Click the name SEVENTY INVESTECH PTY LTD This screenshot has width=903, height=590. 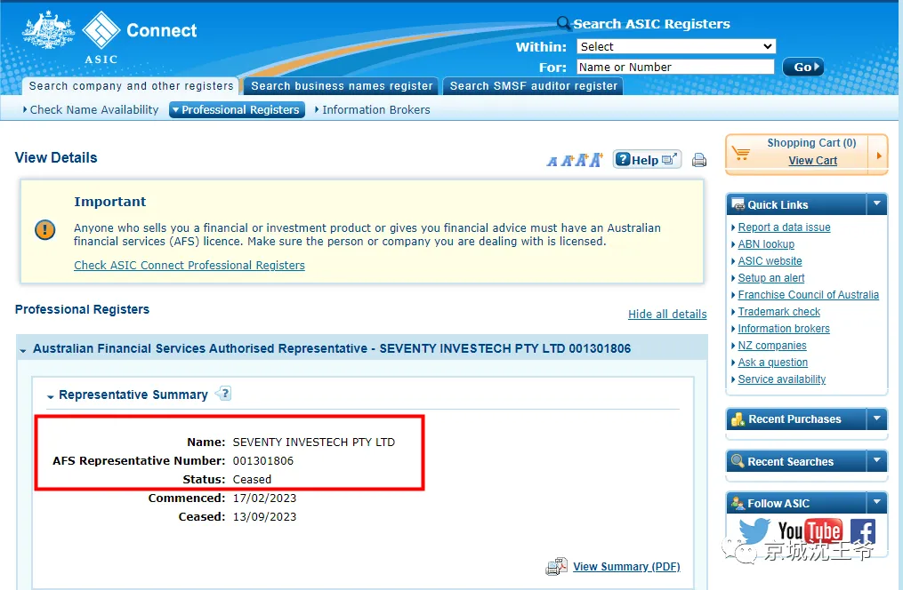click(x=314, y=442)
